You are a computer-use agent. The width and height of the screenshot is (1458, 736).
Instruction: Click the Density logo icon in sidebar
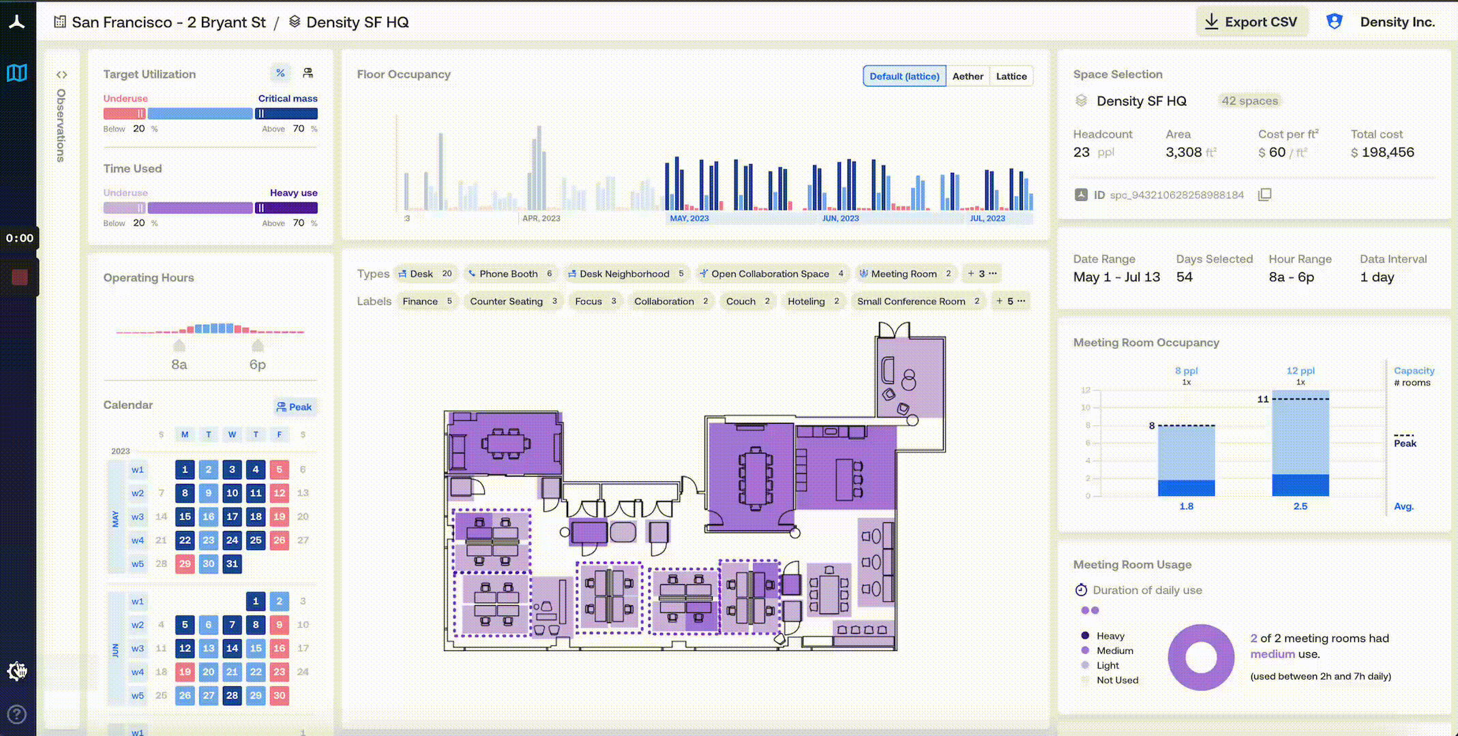[17, 22]
